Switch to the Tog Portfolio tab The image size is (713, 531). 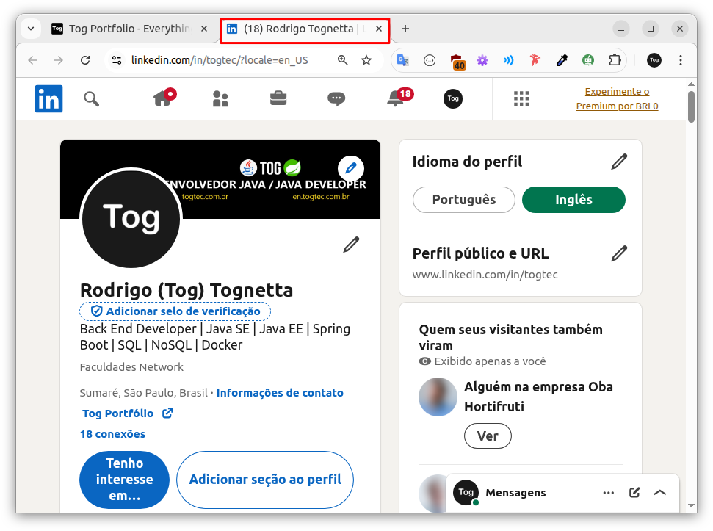click(129, 29)
